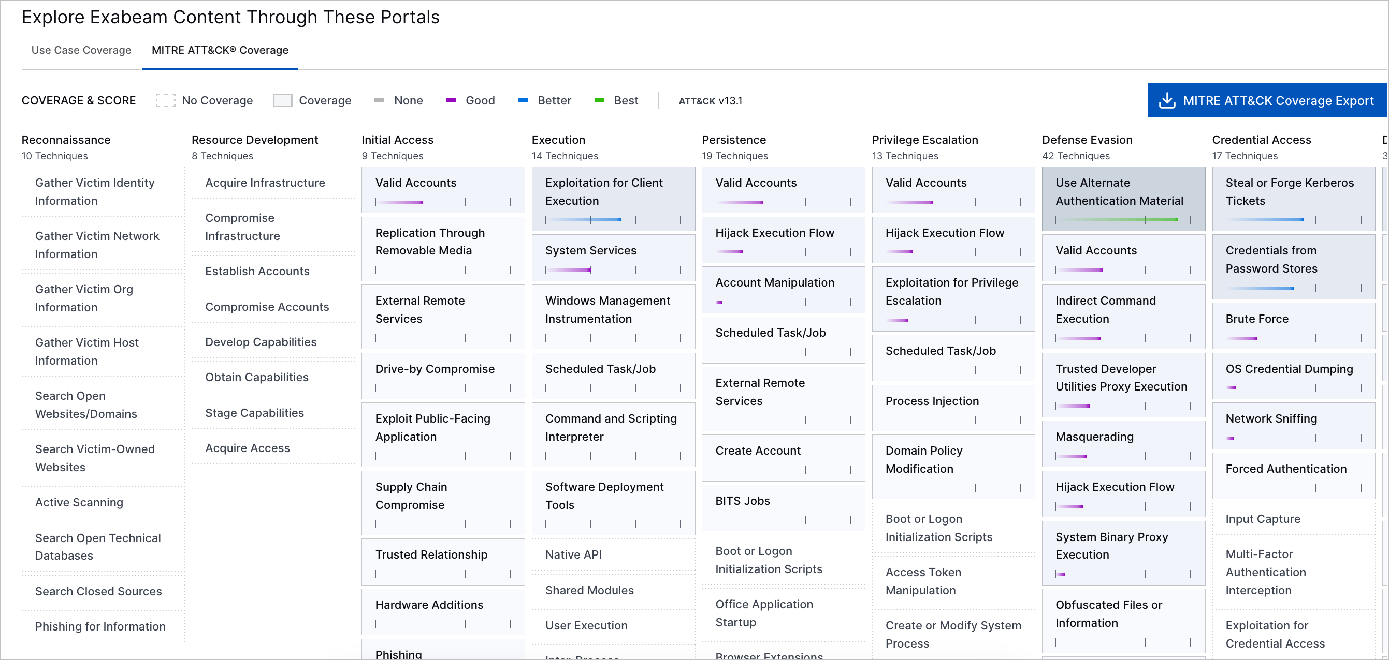Open Search Open Websites/Domains technique
The height and width of the screenshot is (660, 1389).
tap(103, 405)
